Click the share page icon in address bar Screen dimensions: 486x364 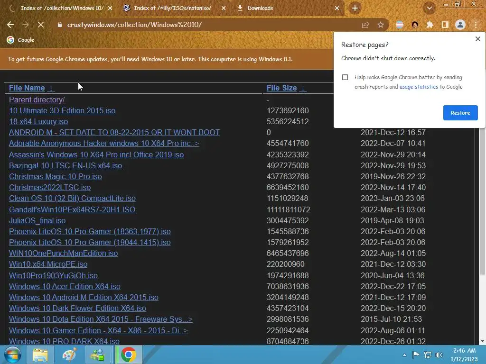tap(365, 25)
